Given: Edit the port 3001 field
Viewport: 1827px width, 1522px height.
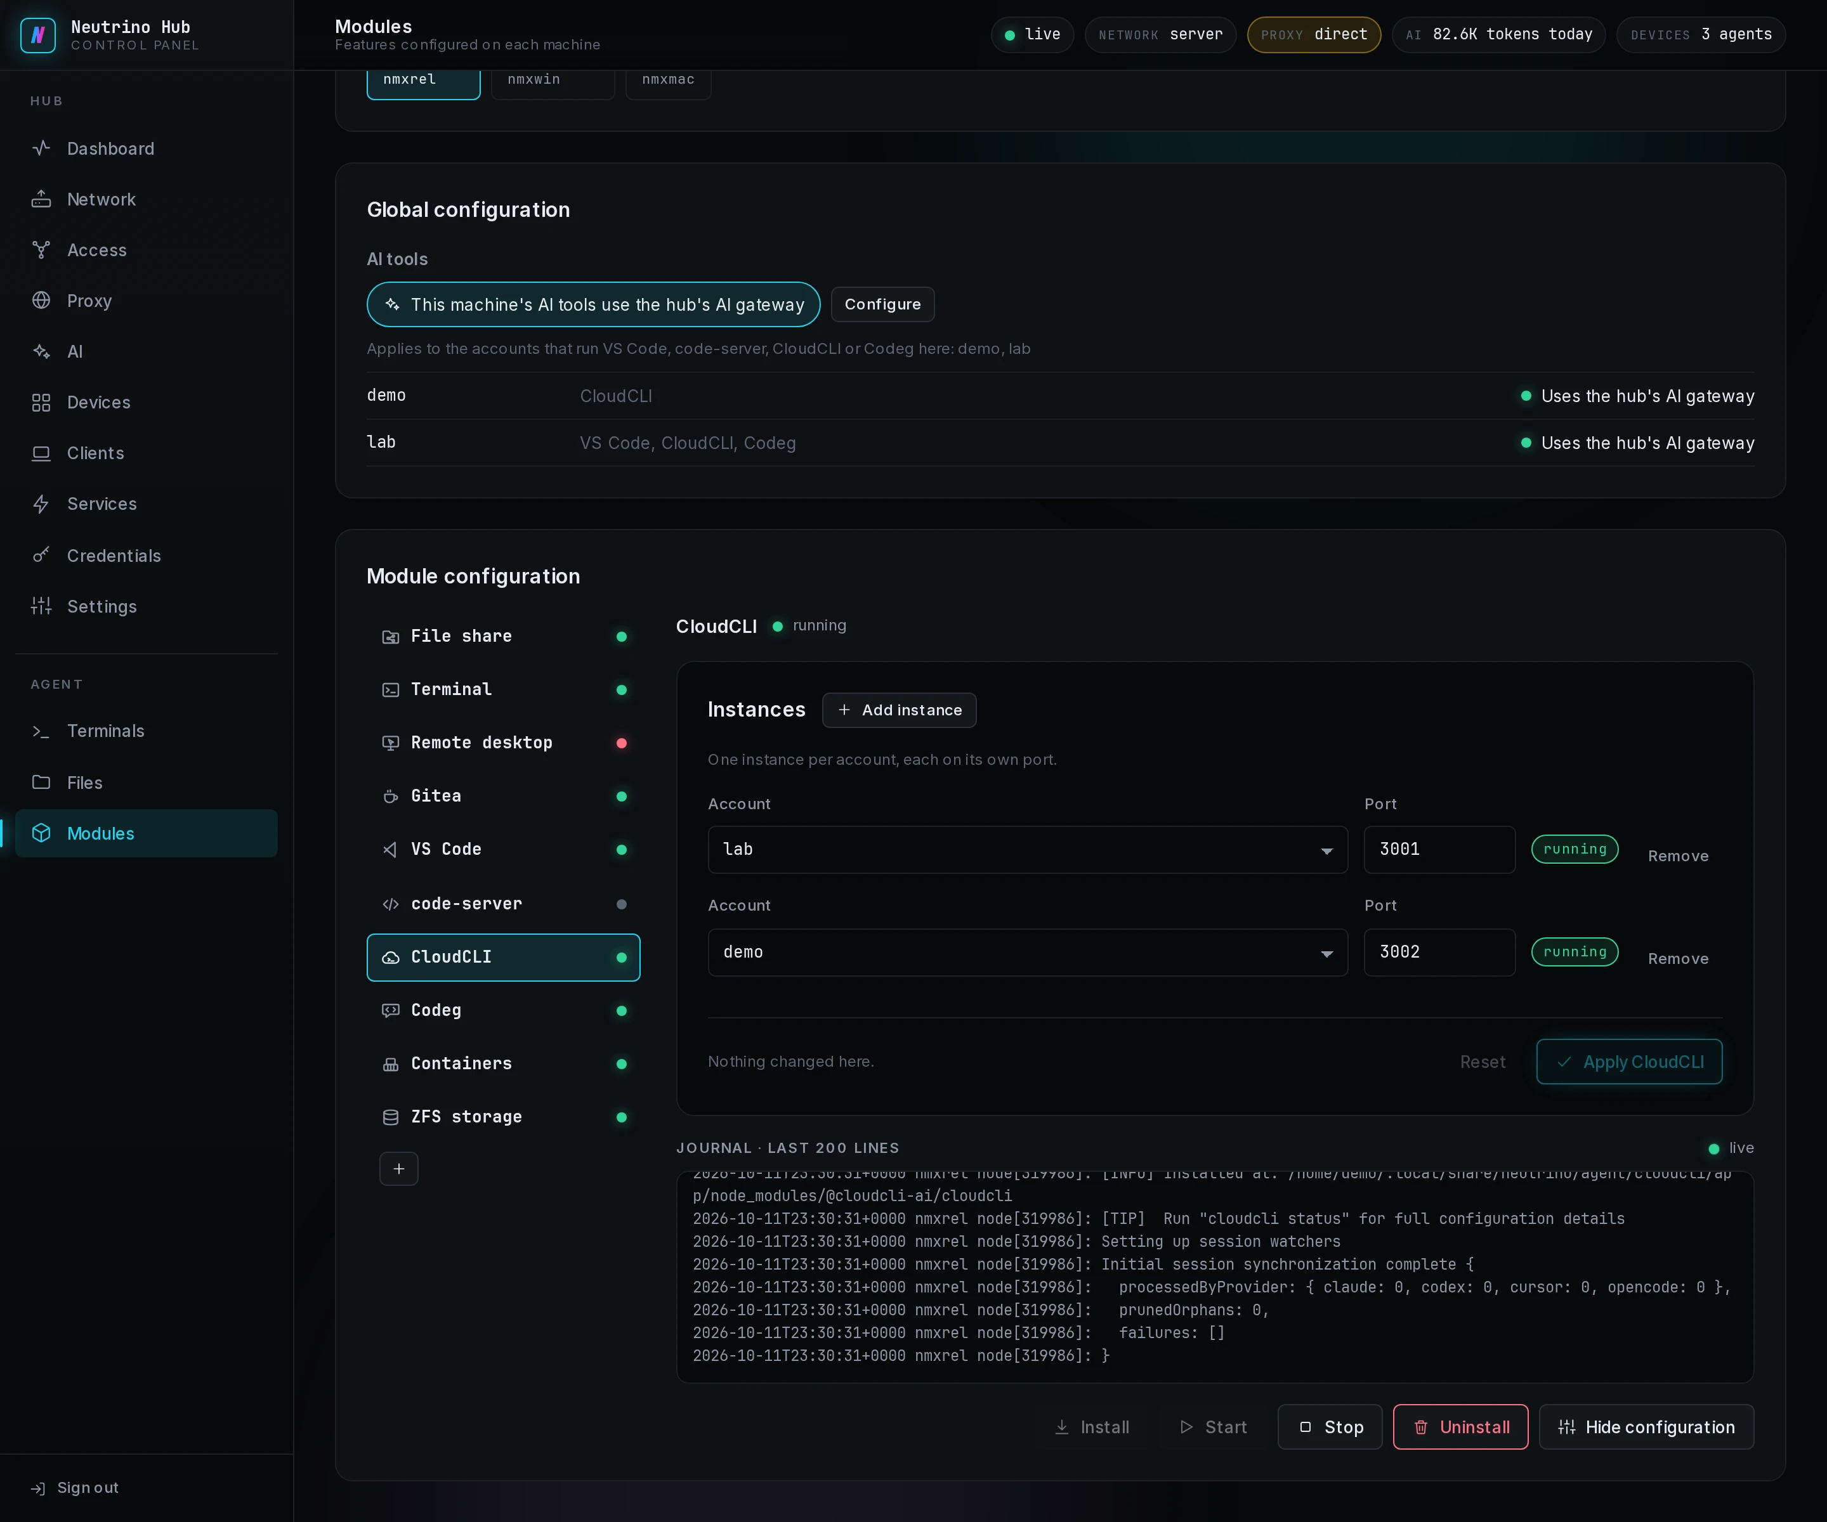Looking at the screenshot, I should pyautogui.click(x=1439, y=850).
